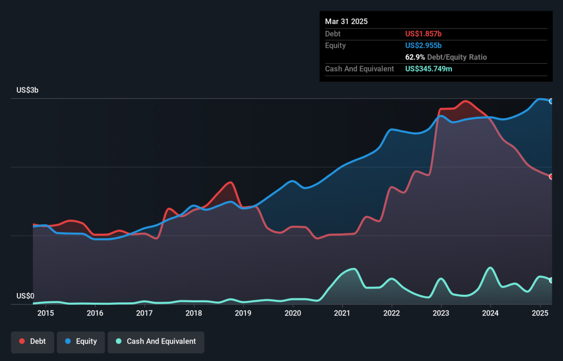Click the teal Cash endpoint marker on chart
Image resolution: width=563 pixels, height=361 pixels.
click(551, 280)
